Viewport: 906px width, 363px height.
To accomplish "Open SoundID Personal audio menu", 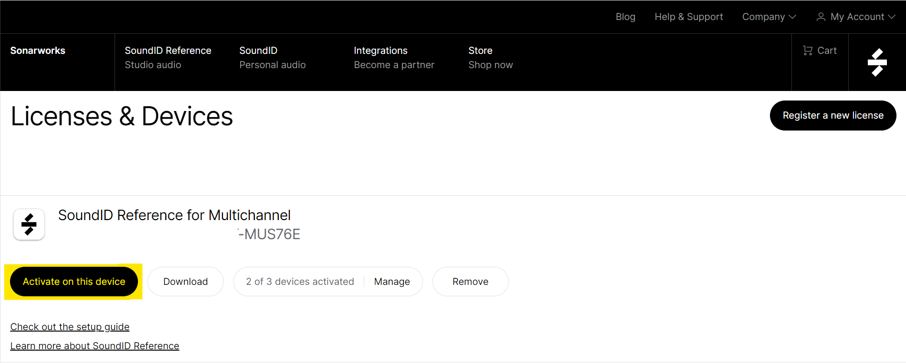I will (273, 58).
